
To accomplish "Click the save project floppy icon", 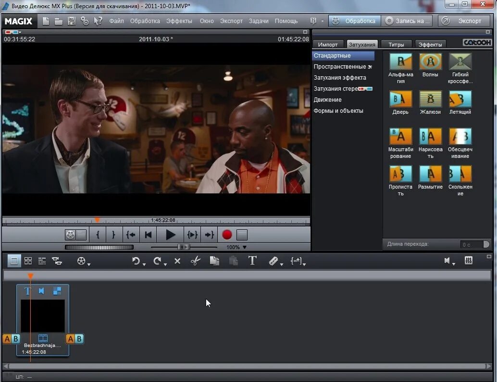I will 72,21.
